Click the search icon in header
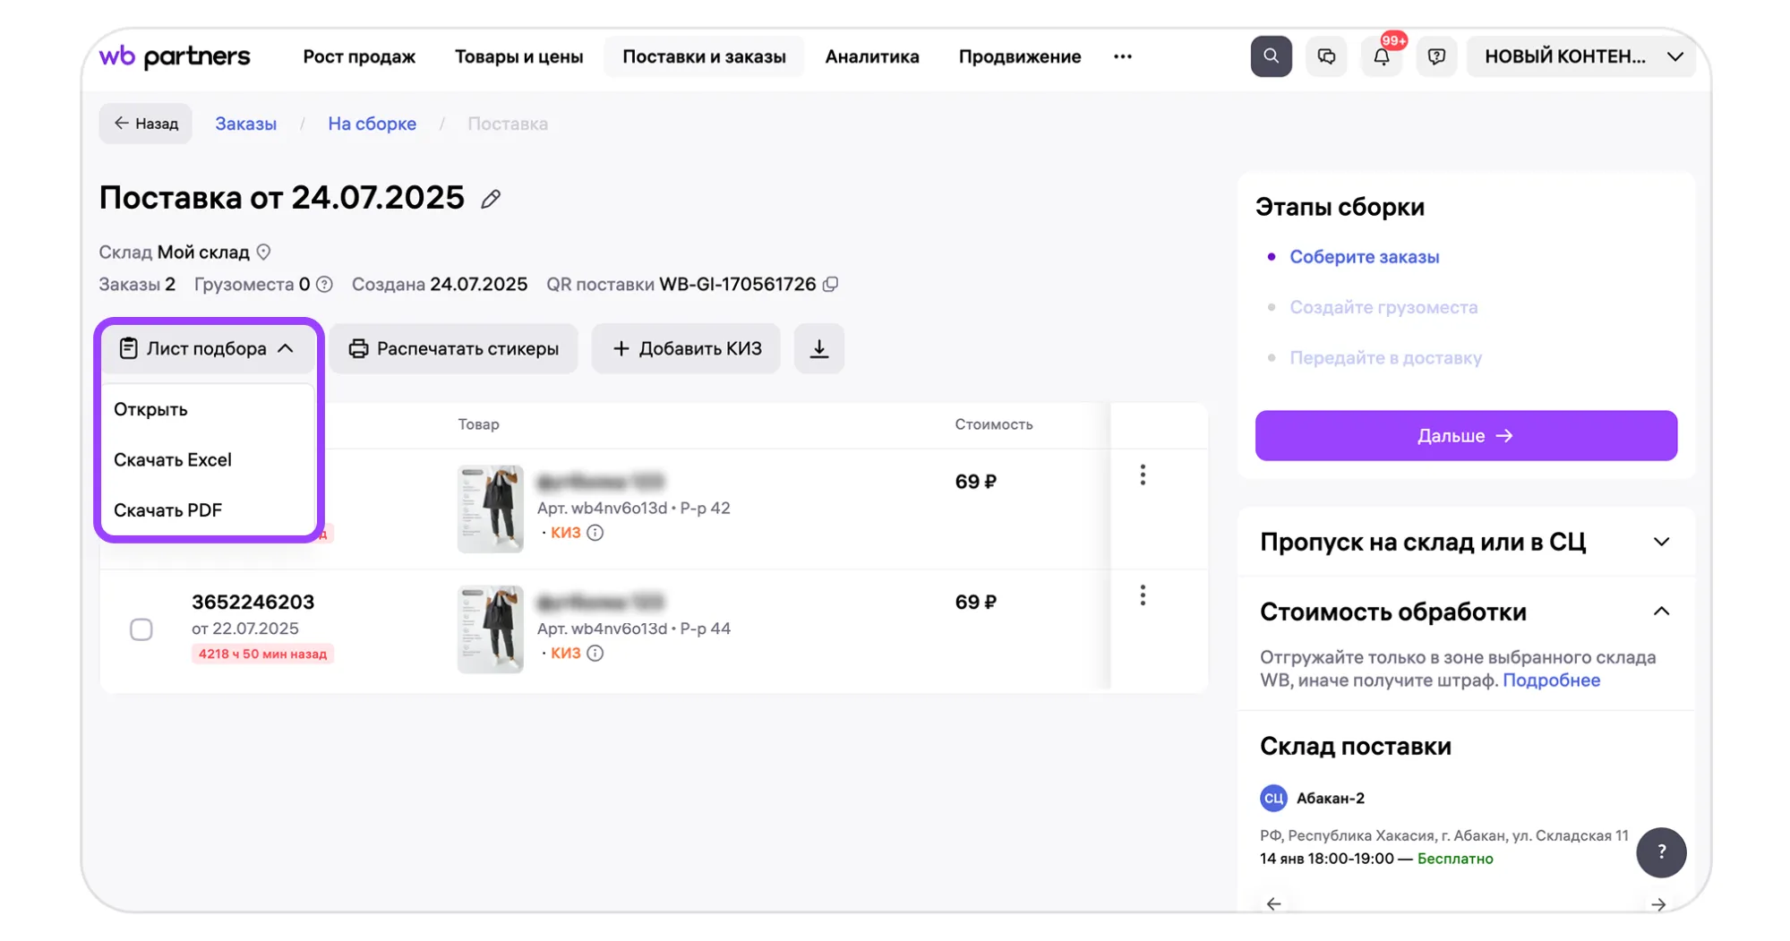Screen dimensions: 1790x941 pyautogui.click(x=1270, y=56)
